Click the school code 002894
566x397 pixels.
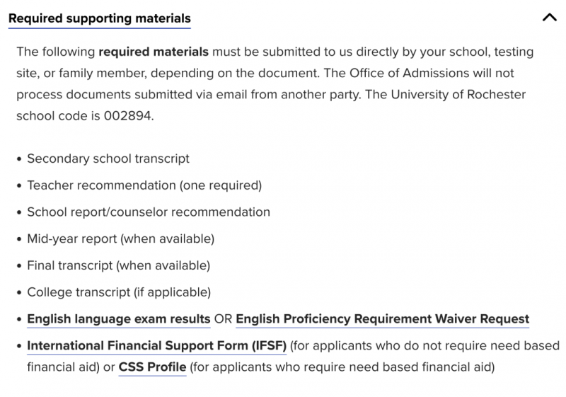(x=127, y=116)
